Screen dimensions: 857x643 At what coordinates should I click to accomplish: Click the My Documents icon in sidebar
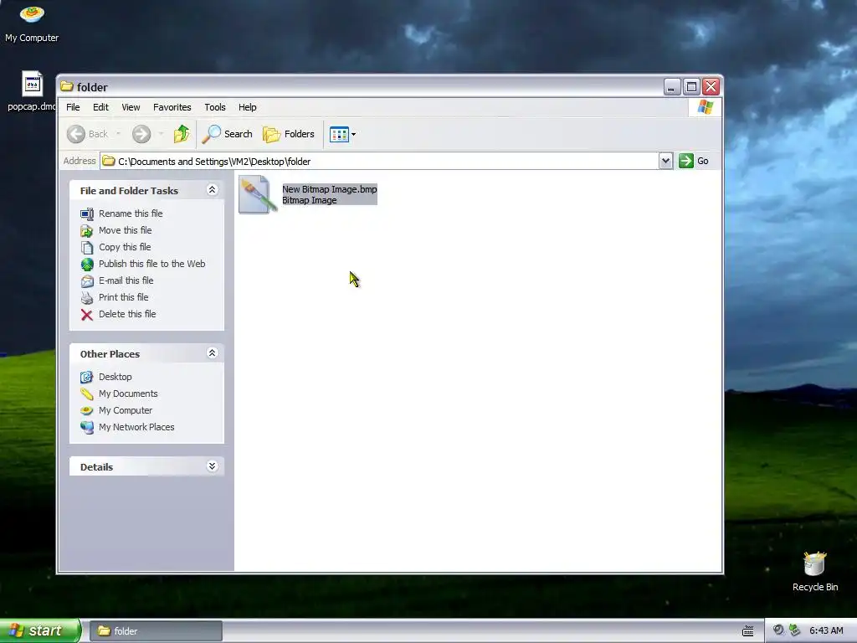click(x=87, y=394)
